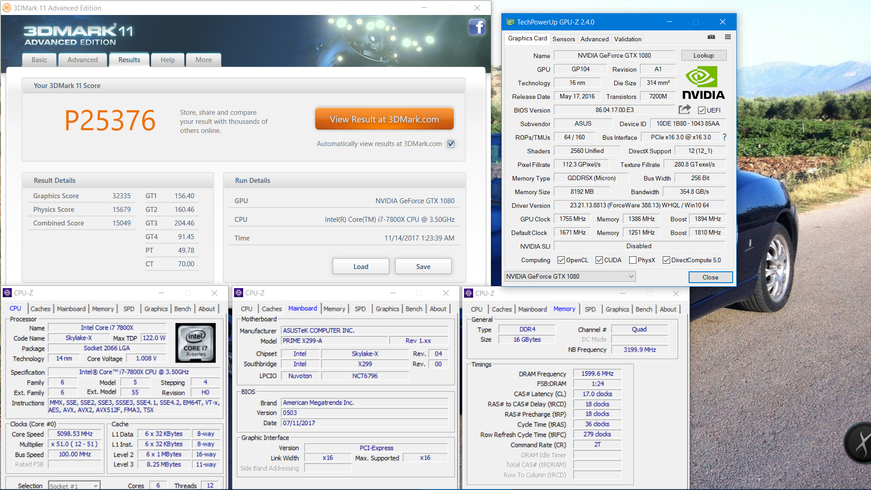Click the NVIDIA logo in GPU-Z
The height and width of the screenshot is (490, 871).
coord(703,83)
